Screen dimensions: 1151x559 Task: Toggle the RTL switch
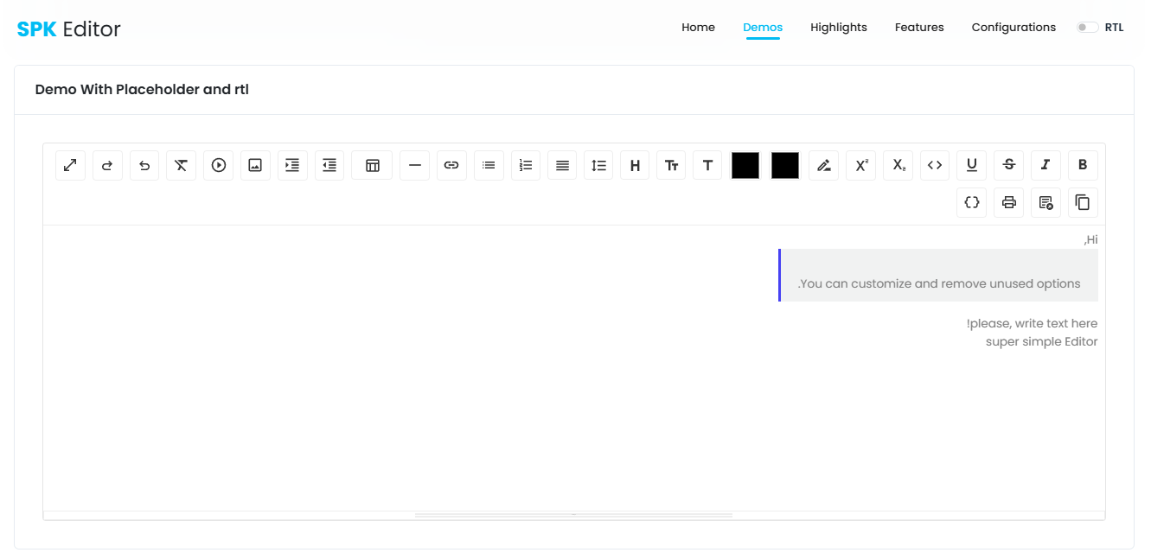(1087, 27)
